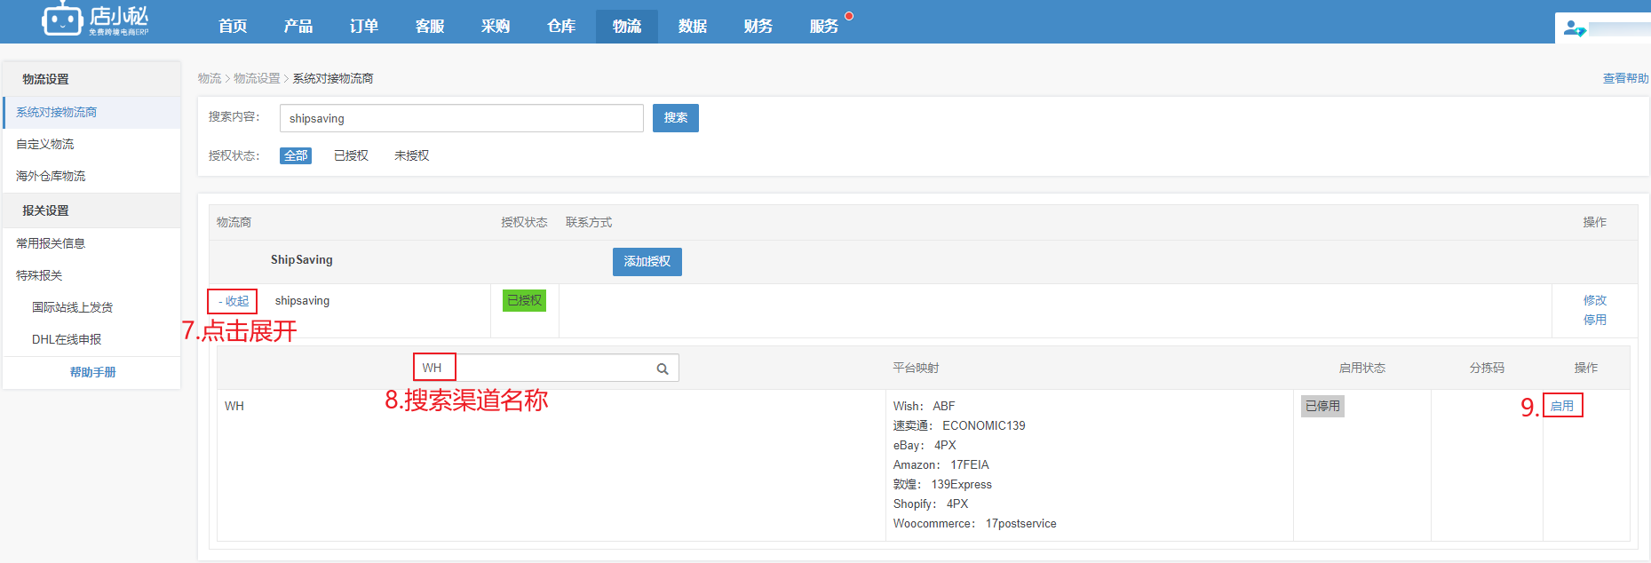Click 启用 for the WH channel
The width and height of the screenshot is (1651, 563).
coord(1562,407)
